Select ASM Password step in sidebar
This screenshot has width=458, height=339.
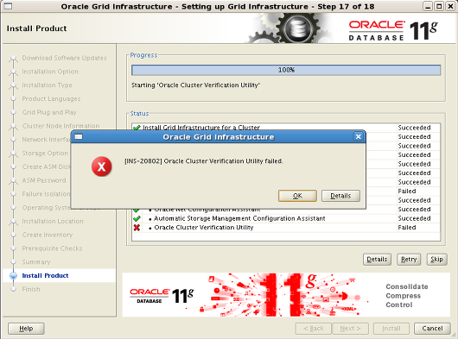44,180
